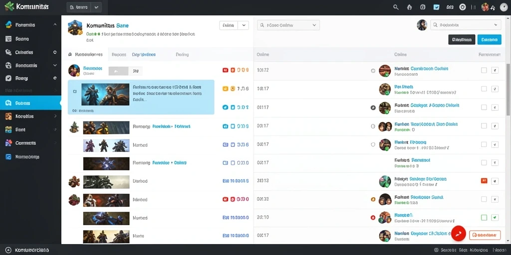Click the scrollbar down arrow at bottom right
The width and height of the screenshot is (511, 255).
pos(509,241)
